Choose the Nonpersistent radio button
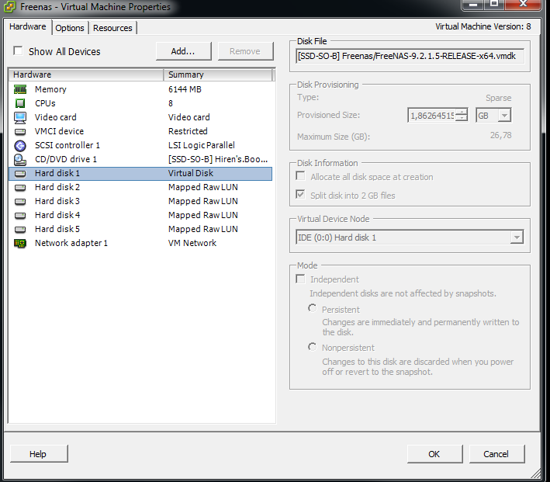 (313, 347)
